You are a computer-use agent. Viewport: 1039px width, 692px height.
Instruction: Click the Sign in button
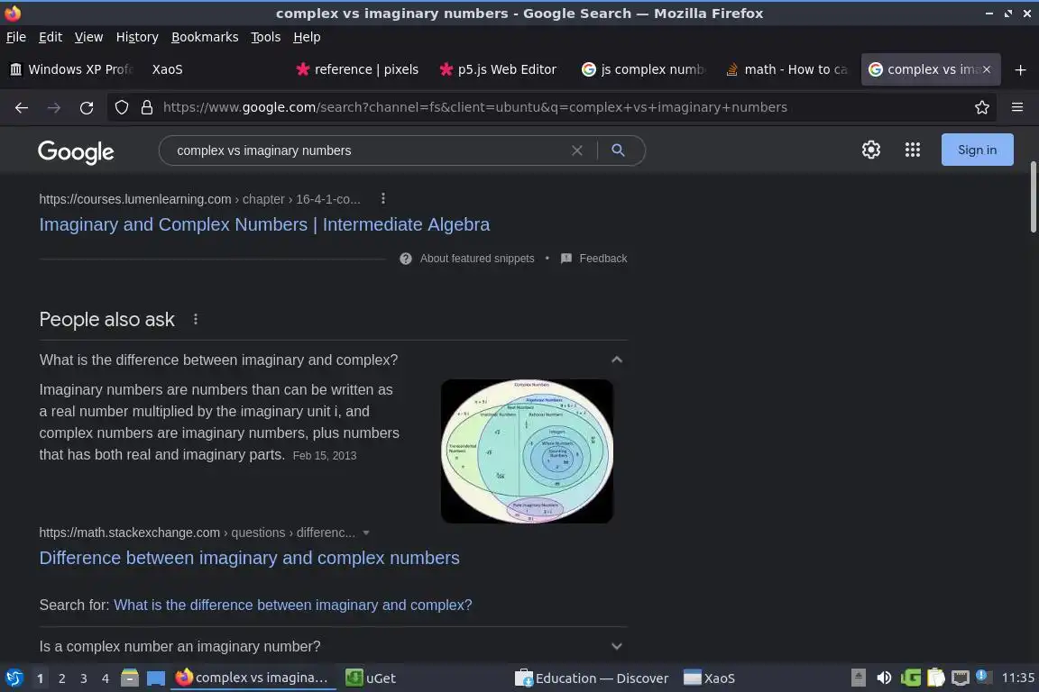point(977,150)
